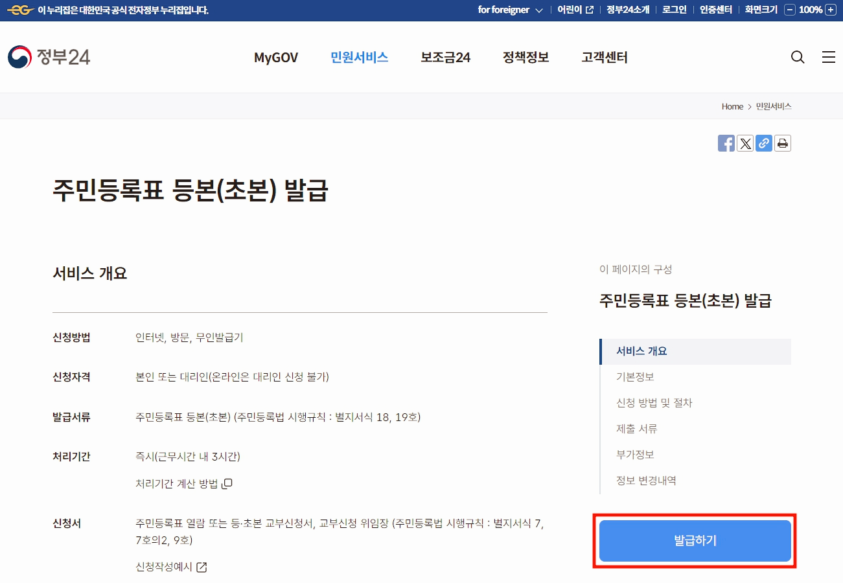The height and width of the screenshot is (583, 843).
Task: Select the 정책정보 menu
Action: pyautogui.click(x=525, y=58)
